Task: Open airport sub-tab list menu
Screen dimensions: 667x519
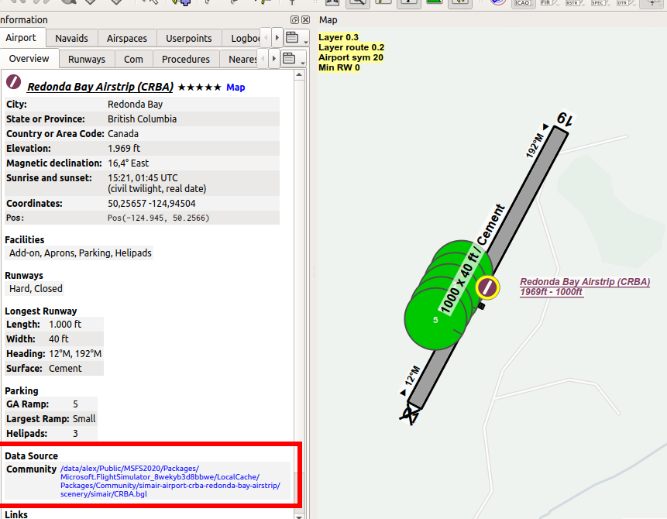Action: 294,59
